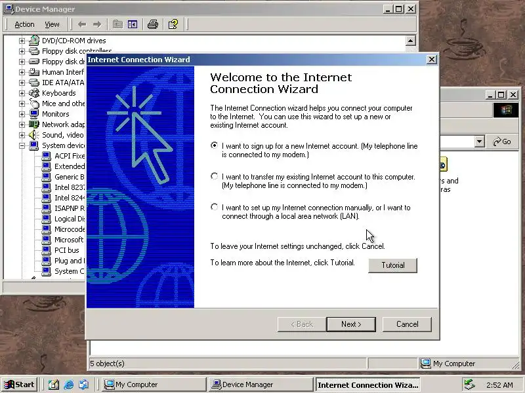Expand the Keyboards node
Screen dimensions: 525x393
pyautogui.click(x=22, y=93)
